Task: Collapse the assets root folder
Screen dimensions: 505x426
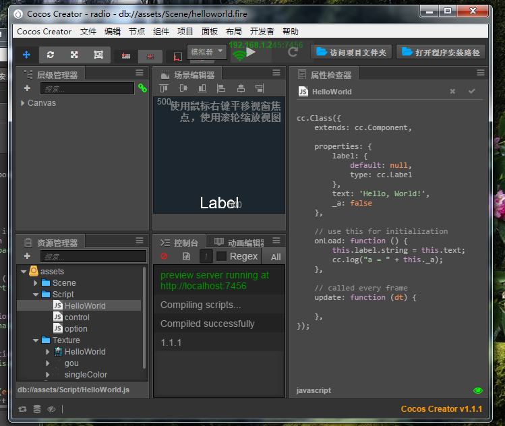Action: [x=24, y=272]
